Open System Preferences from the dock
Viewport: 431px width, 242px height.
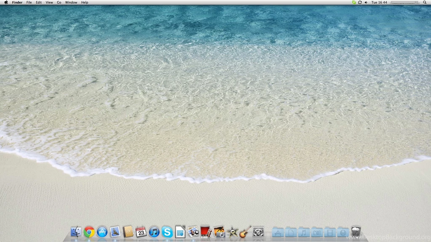pos(258,231)
